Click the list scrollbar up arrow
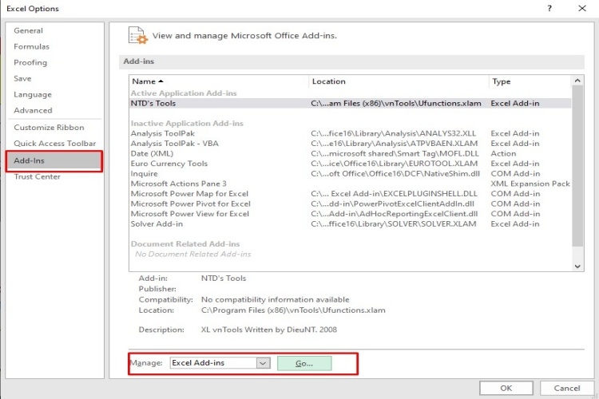Image resolution: width=599 pixels, height=399 pixels. coord(577,81)
